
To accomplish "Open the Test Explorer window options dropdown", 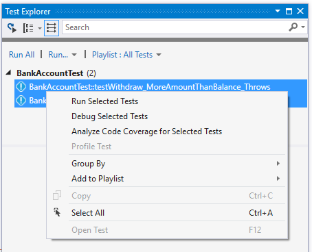I will pyautogui.click(x=278, y=11).
